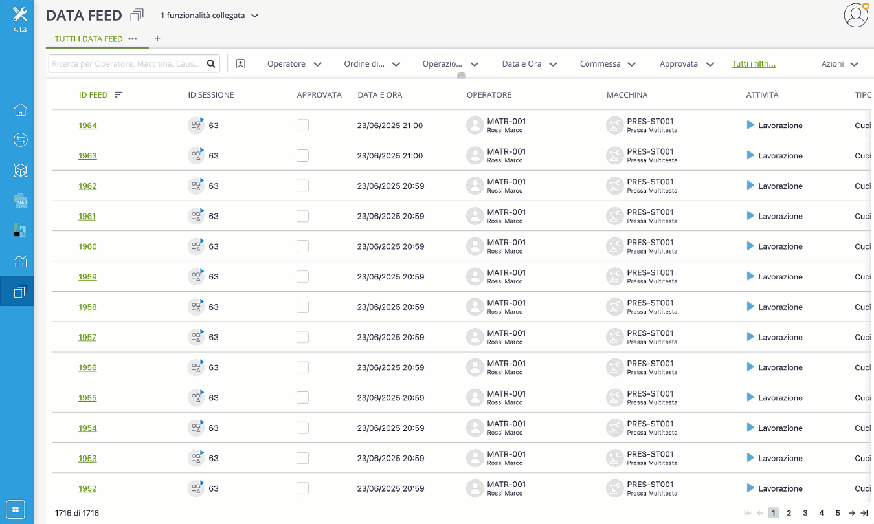The width and height of the screenshot is (874, 524).
Task: Click the stacked windows icon beside DATA FEED title
Action: pos(137,16)
